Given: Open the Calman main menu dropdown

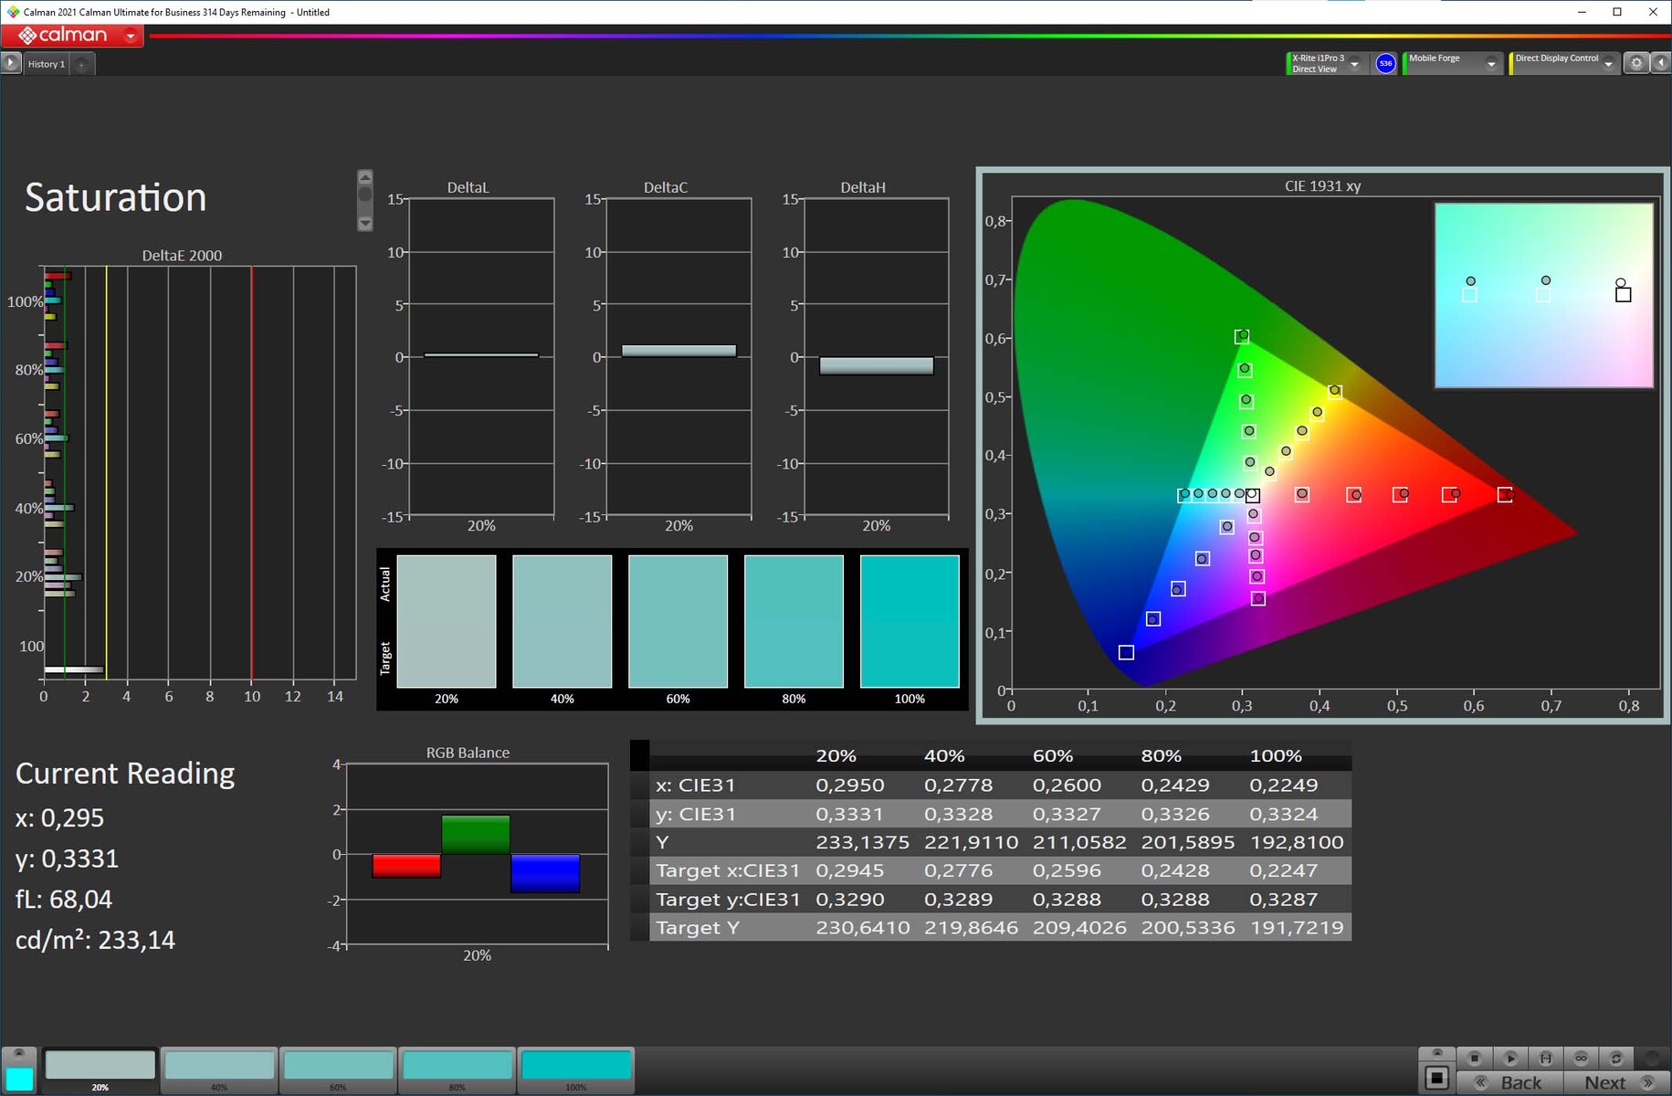Looking at the screenshot, I should [x=131, y=37].
